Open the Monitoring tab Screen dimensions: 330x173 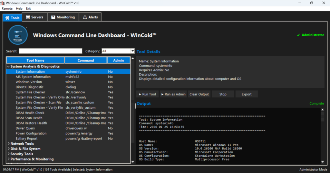coord(63,17)
